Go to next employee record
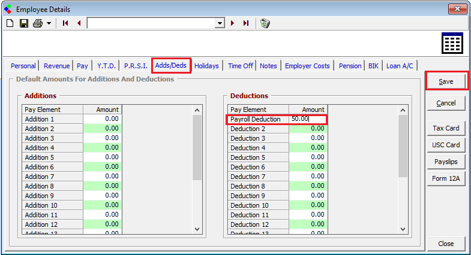The image size is (471, 255). pos(233,23)
